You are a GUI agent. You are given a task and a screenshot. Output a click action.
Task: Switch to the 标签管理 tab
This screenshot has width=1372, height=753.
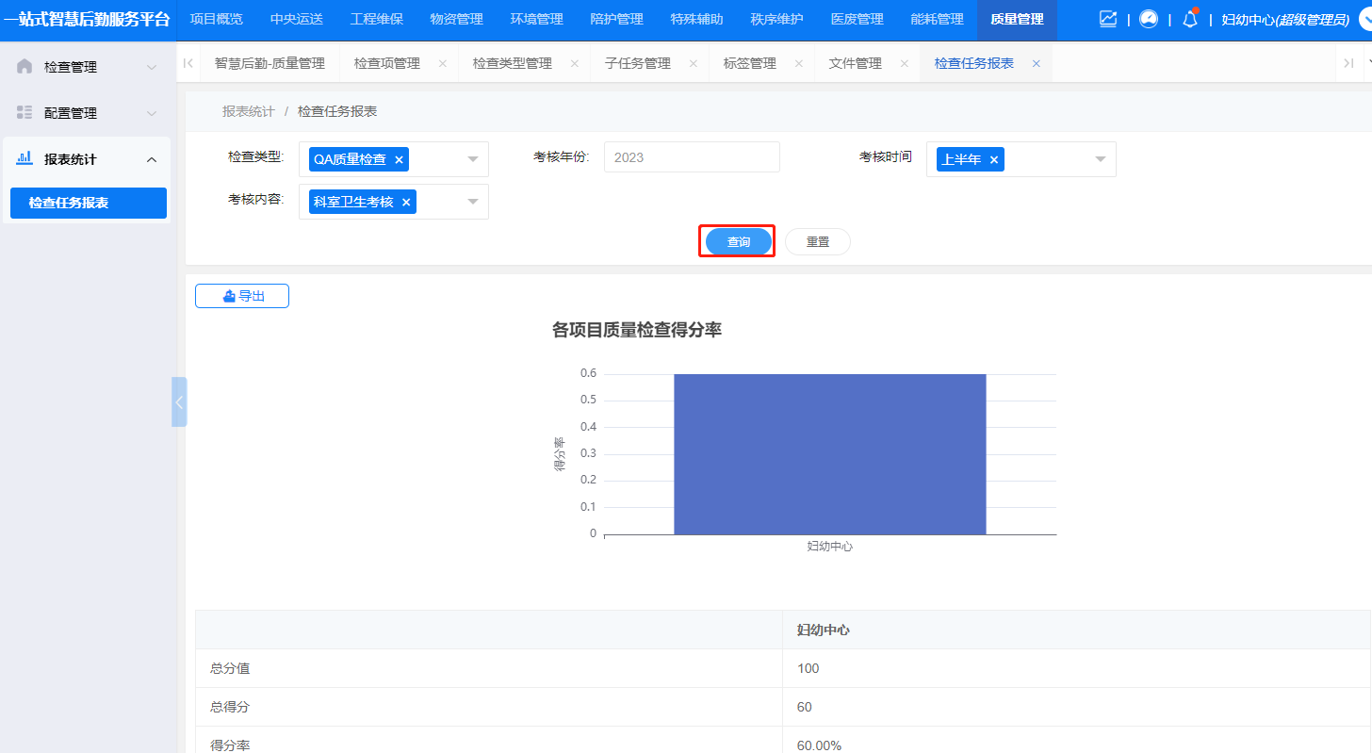[750, 64]
